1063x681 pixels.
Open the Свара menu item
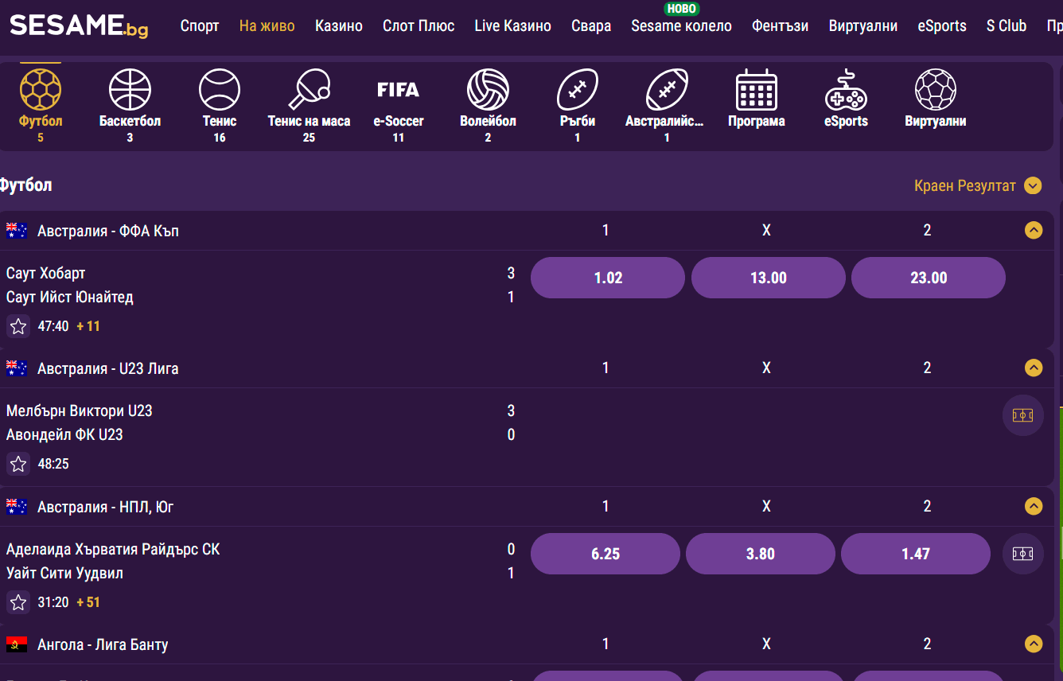click(591, 25)
